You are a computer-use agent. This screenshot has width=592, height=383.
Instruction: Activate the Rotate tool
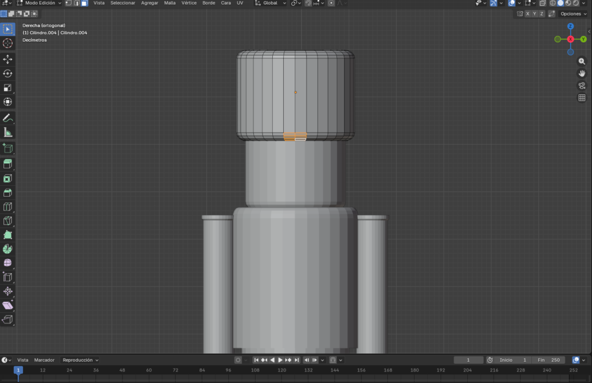[x=8, y=73]
